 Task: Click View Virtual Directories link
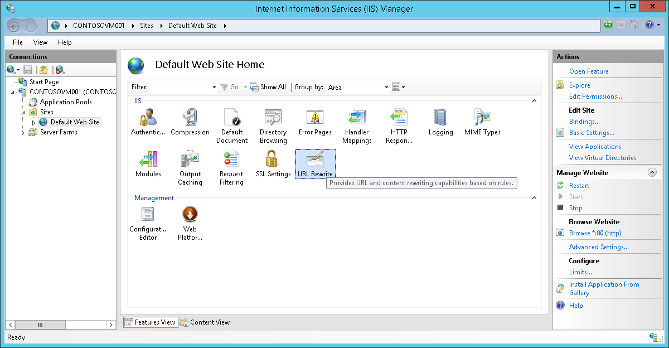pyautogui.click(x=603, y=158)
